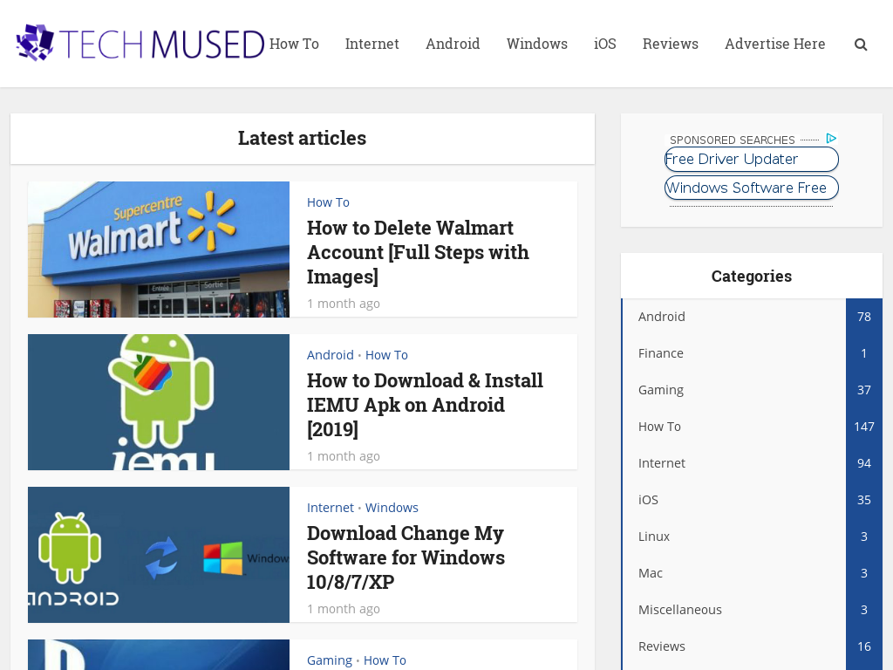This screenshot has width=893, height=670.
Task: Click the Gaming tag on last article
Action: [329, 660]
